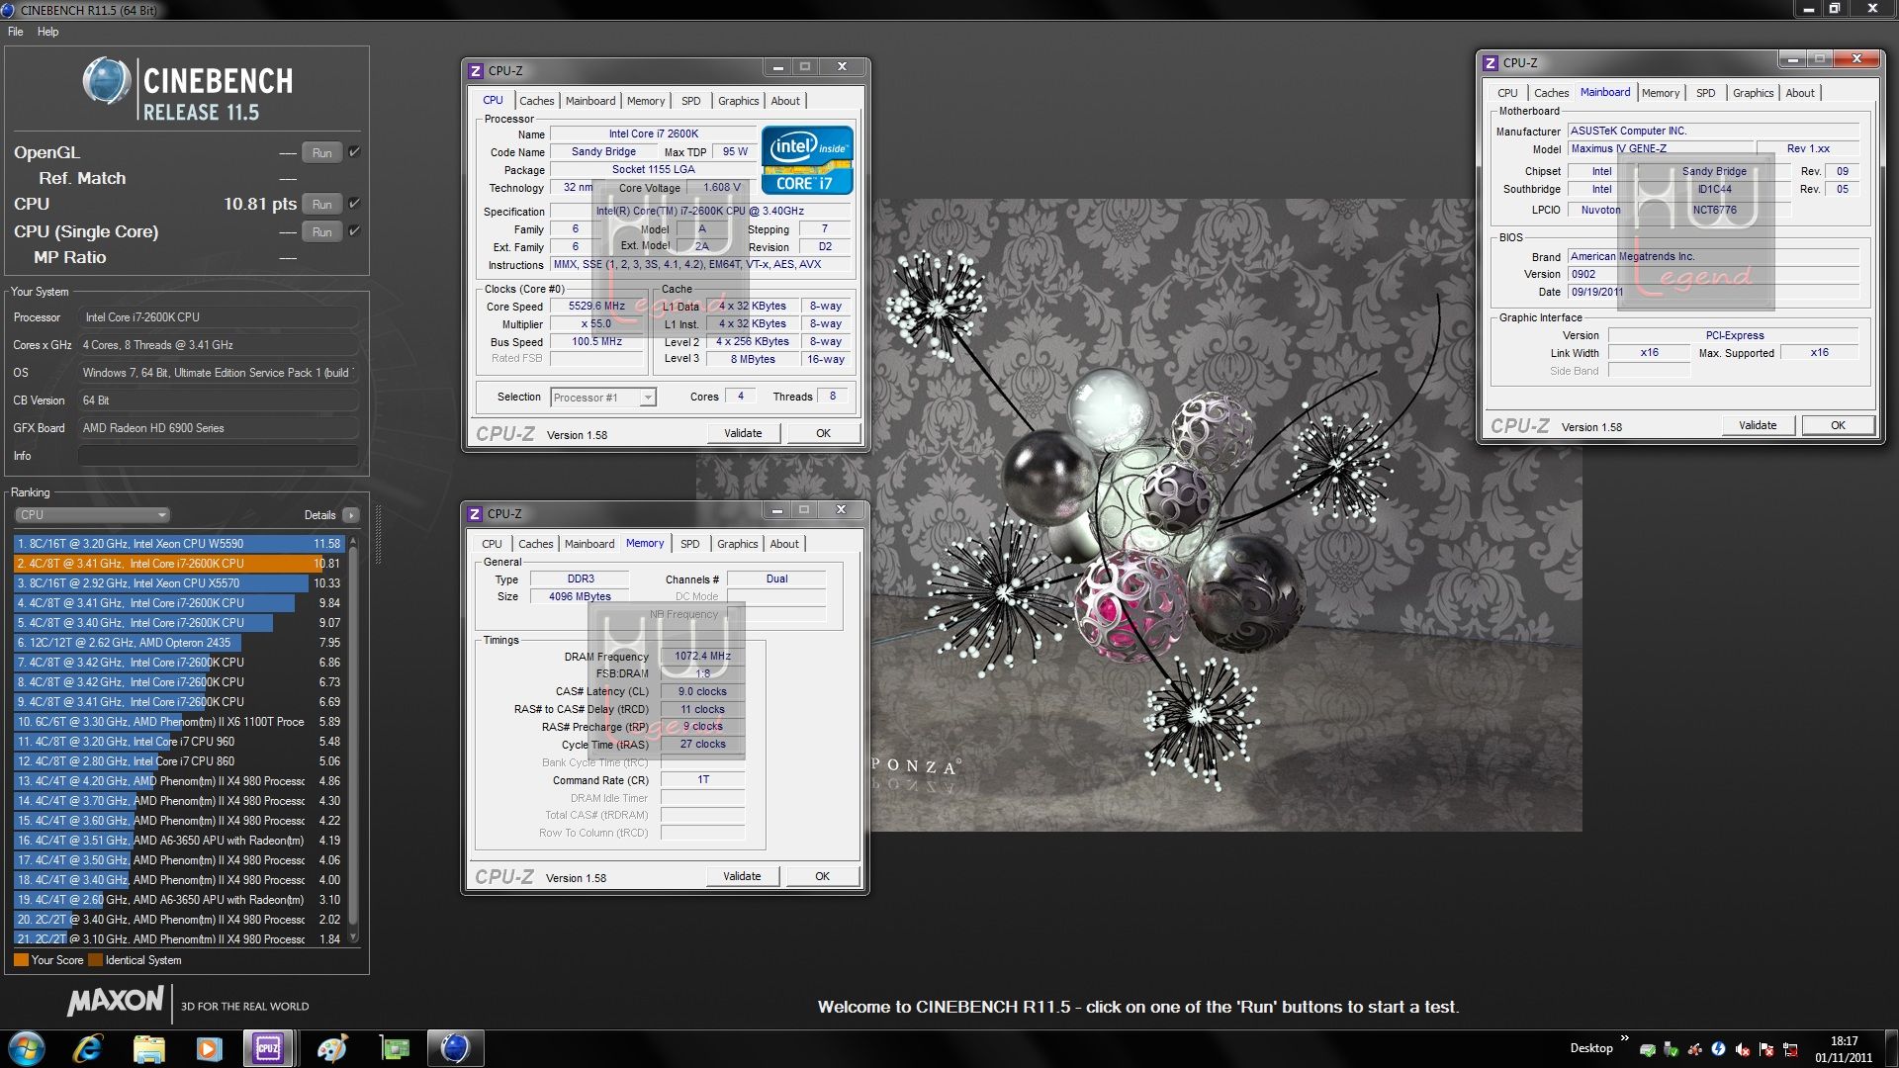1899x1068 pixels.
Task: Open Windows Explorer folder icon in taskbar
Action: [x=148, y=1048]
